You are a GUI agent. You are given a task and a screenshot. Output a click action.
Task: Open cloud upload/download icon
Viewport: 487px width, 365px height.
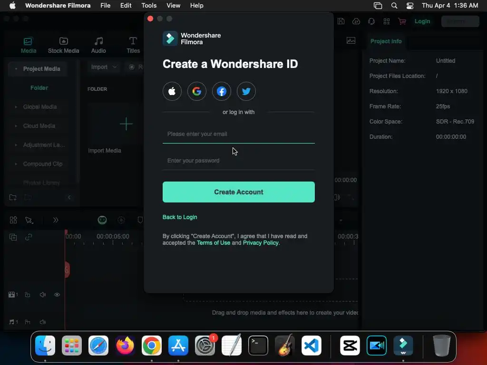pyautogui.click(x=356, y=21)
